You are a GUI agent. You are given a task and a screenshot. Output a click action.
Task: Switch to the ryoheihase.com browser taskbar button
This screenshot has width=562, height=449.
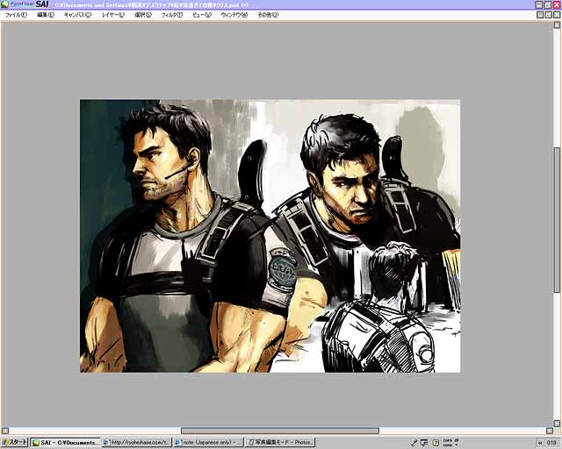(x=137, y=443)
